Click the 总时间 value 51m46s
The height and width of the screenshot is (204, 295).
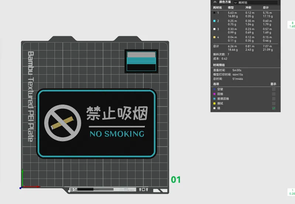coord(237,79)
